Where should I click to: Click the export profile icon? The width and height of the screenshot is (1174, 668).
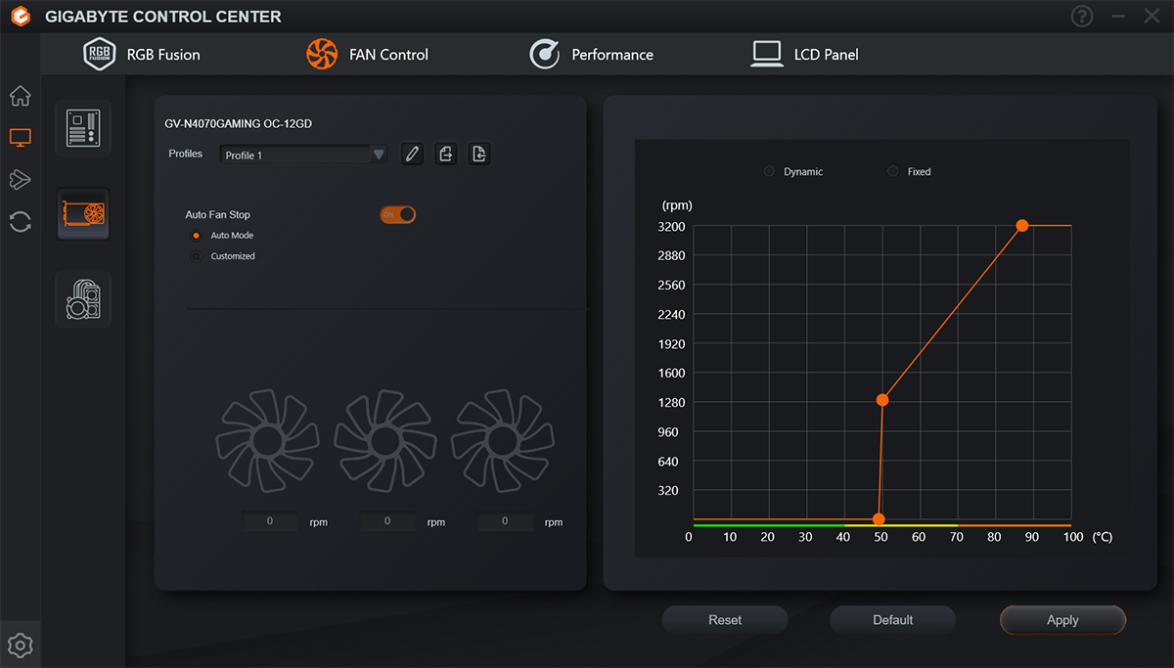tap(446, 155)
